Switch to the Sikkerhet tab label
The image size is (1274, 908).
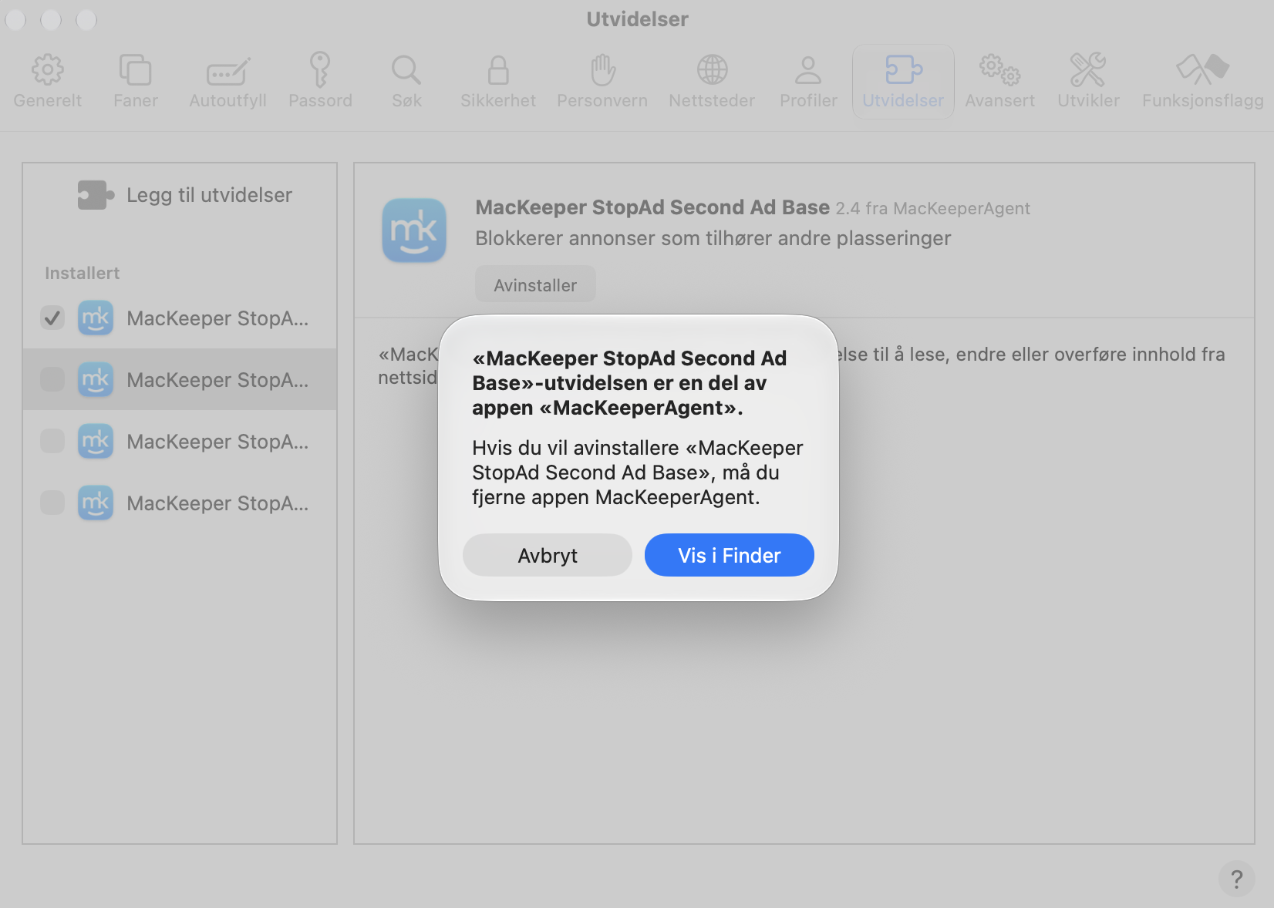click(498, 101)
